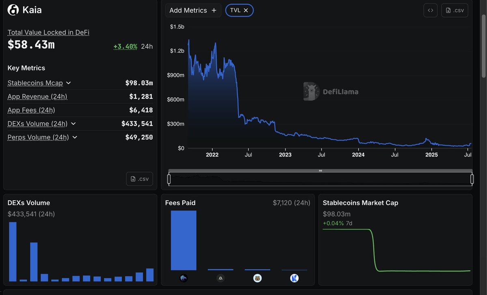
Task: Remove the TVL metric chip
Action: pos(246,11)
